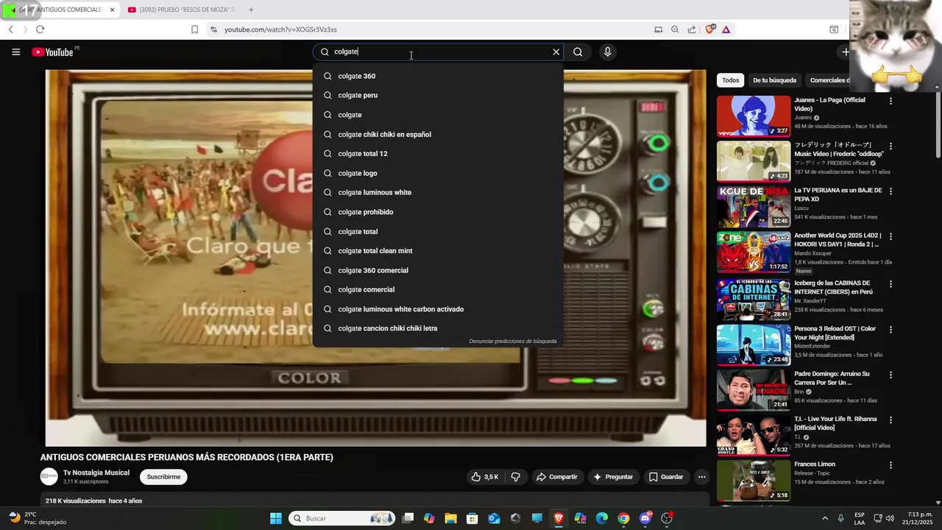Viewport: 942px width, 530px height.
Task: Dislike the video with thumbs down
Action: 515,477
